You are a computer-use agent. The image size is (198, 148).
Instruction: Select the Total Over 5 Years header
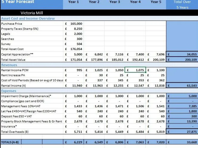pyautogui.click(x=182, y=5)
